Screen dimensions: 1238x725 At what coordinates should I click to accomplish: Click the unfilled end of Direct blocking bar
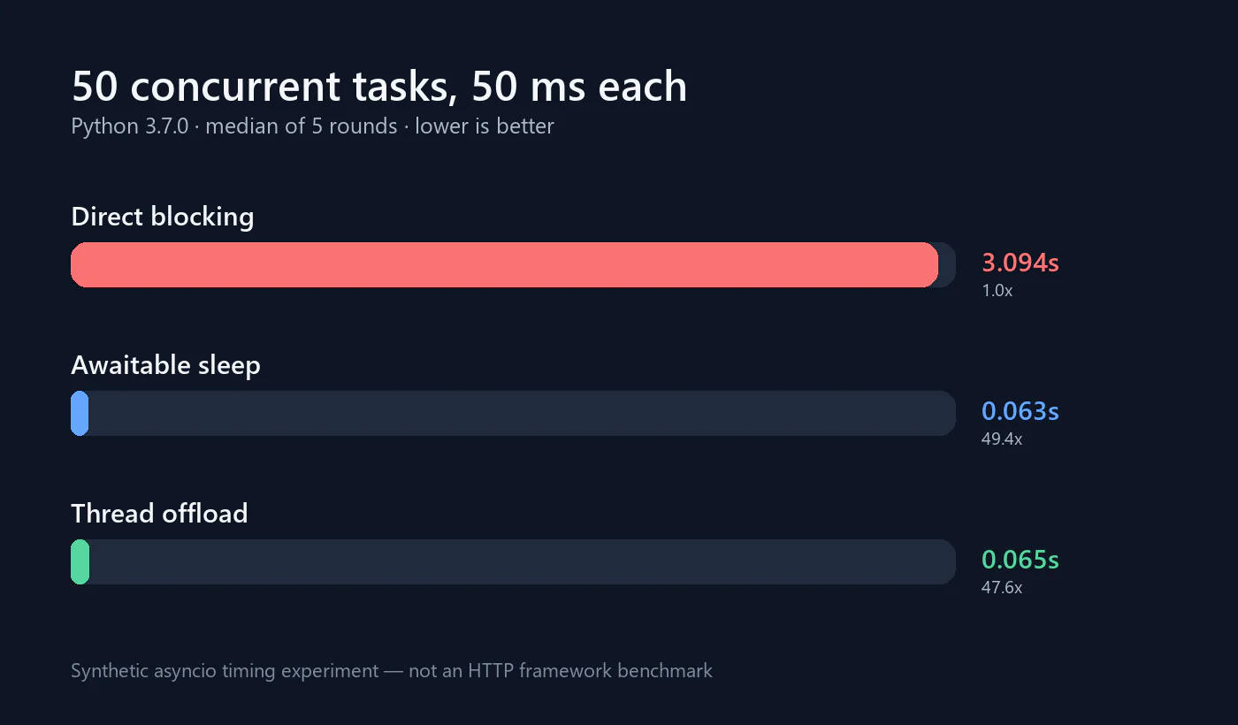tap(947, 264)
